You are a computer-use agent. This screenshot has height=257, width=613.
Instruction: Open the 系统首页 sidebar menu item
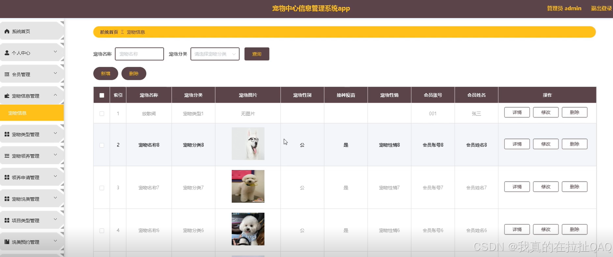tap(32, 31)
